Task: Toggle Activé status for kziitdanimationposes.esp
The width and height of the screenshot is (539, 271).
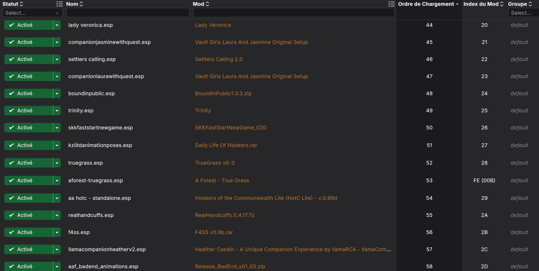Action: [x=29, y=145]
